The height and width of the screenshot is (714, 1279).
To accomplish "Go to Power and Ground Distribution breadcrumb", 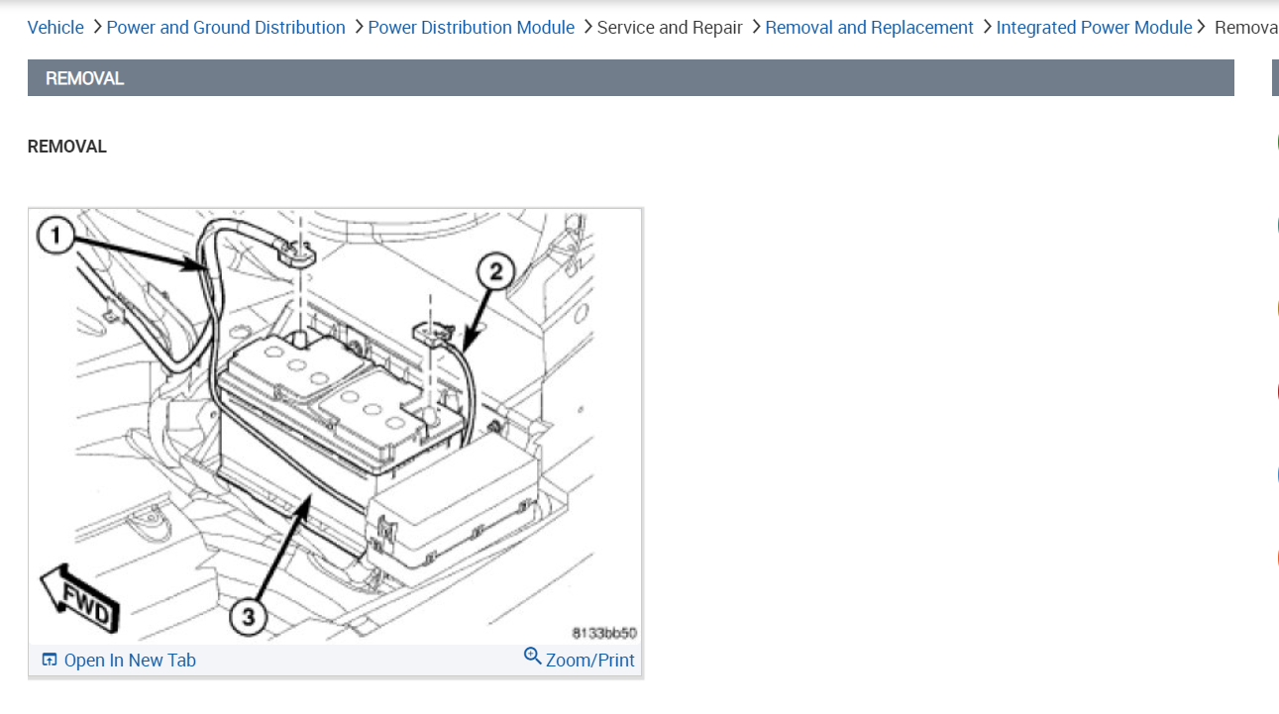I will (226, 28).
